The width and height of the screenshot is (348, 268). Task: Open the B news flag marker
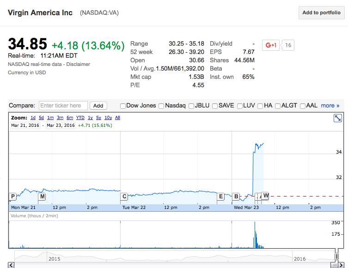(x=236, y=197)
